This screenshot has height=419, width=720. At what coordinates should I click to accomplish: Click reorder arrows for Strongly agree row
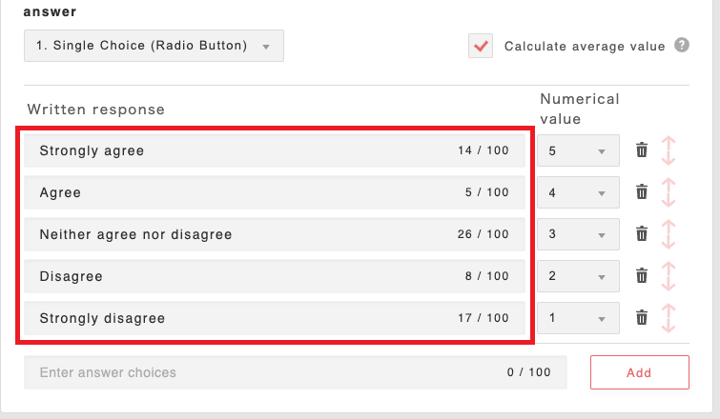(x=669, y=150)
